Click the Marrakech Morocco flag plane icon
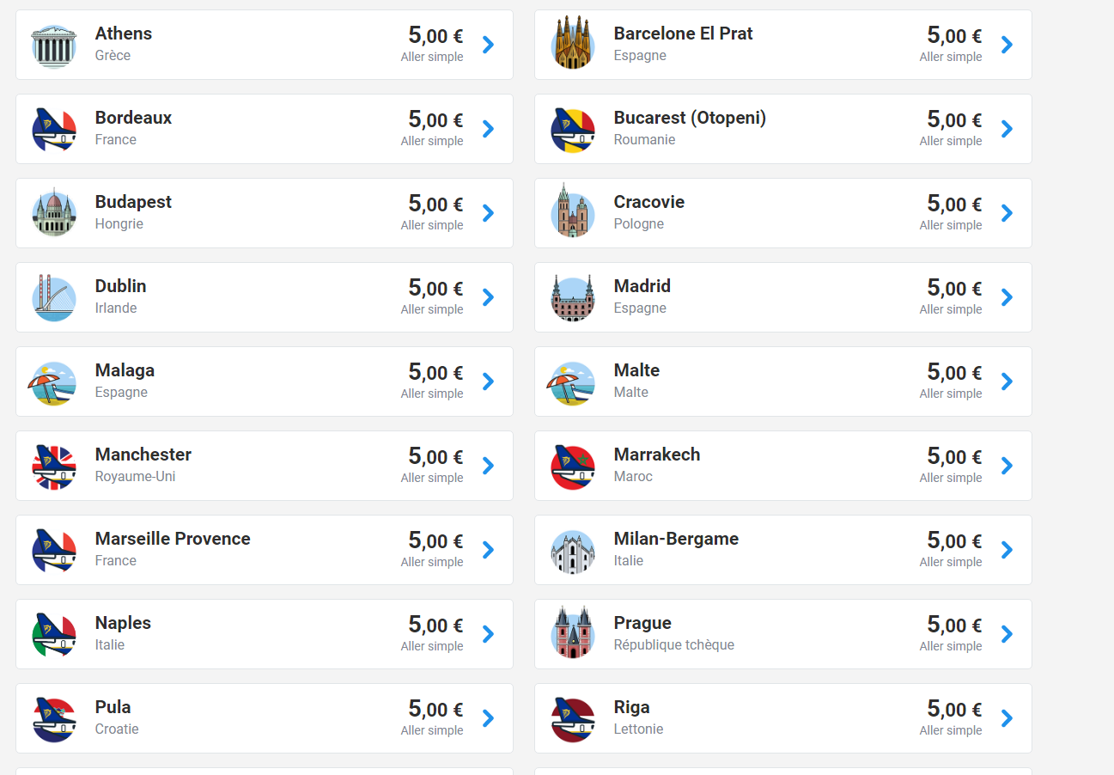Screen dimensions: 1114x775 [x=573, y=466]
